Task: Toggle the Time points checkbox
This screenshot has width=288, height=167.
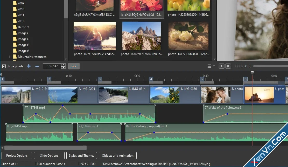Action: pos(4,66)
